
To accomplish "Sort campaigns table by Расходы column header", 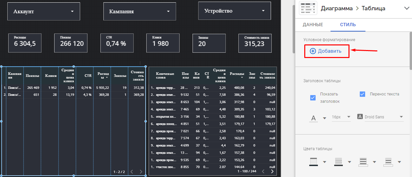I will click(101, 76).
